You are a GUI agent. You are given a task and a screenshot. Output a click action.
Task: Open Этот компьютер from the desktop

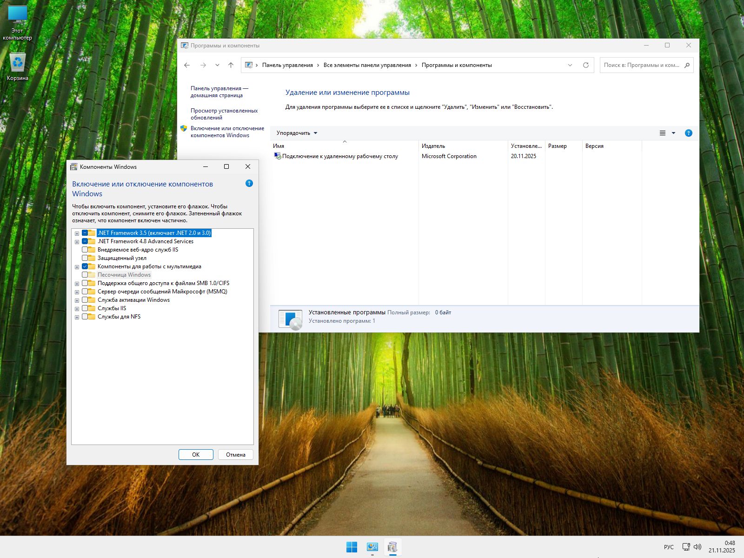point(18,14)
